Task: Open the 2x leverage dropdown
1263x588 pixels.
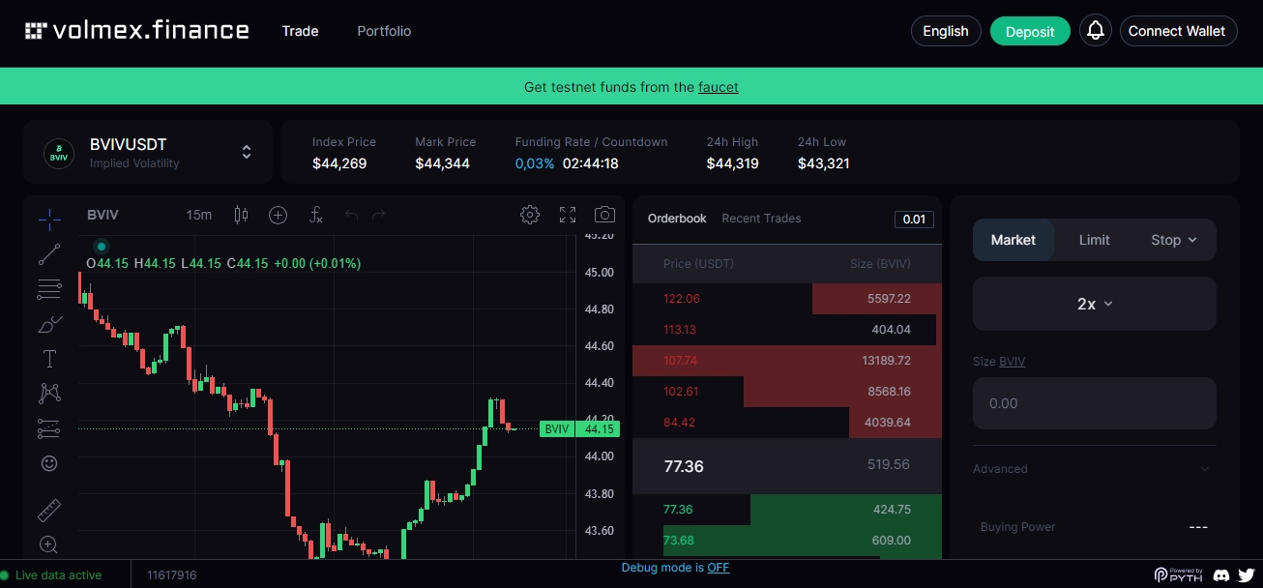Action: click(x=1094, y=303)
